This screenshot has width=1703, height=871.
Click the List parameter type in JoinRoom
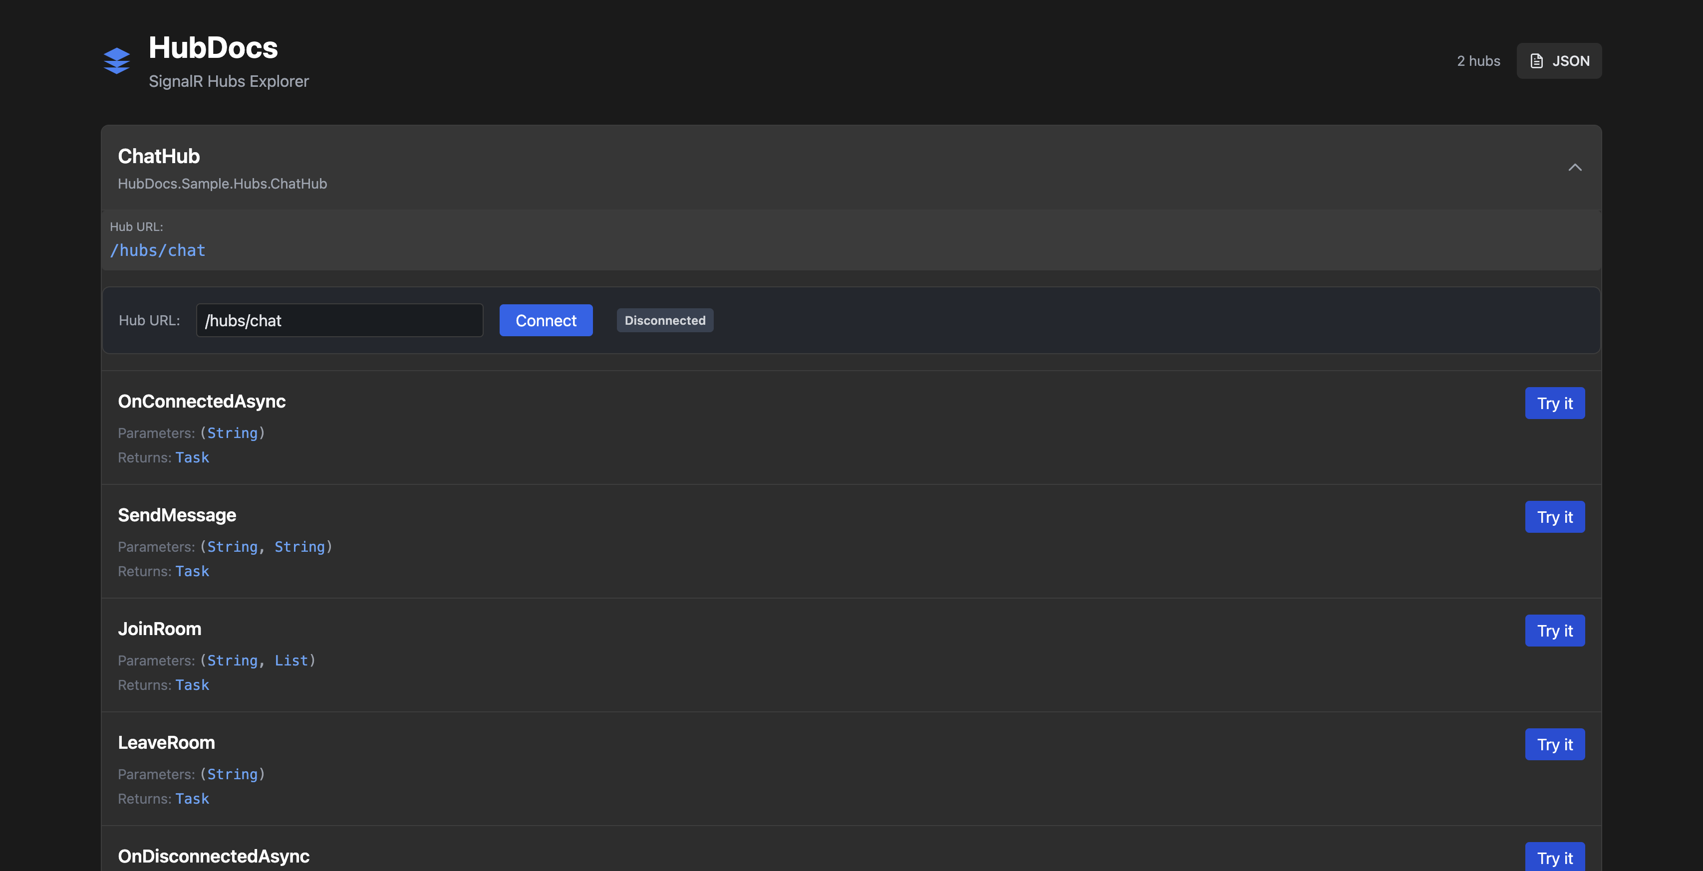tap(291, 660)
